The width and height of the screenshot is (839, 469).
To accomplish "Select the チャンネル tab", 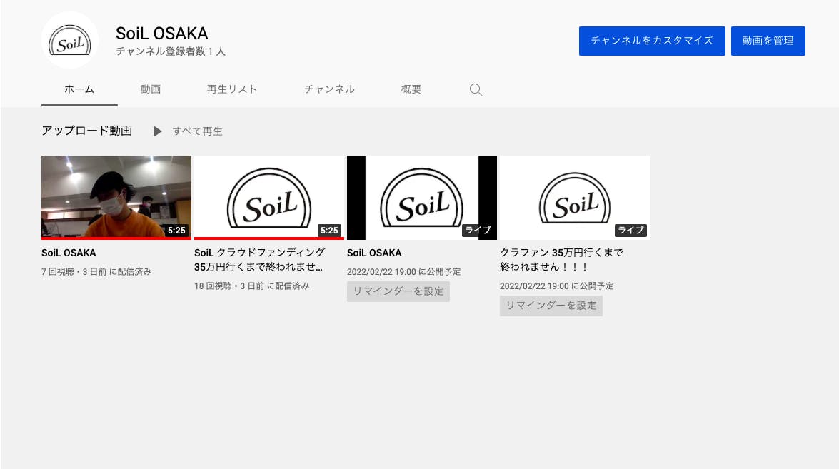I will [329, 89].
